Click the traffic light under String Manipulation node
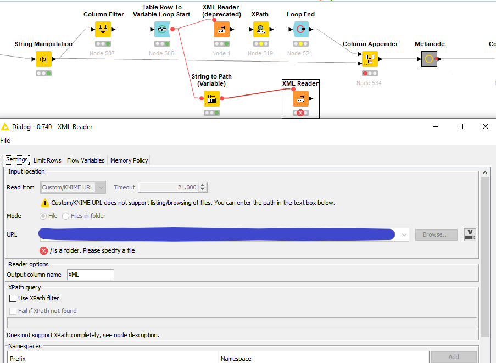Viewport: 496px width, 363px height. coord(43,74)
